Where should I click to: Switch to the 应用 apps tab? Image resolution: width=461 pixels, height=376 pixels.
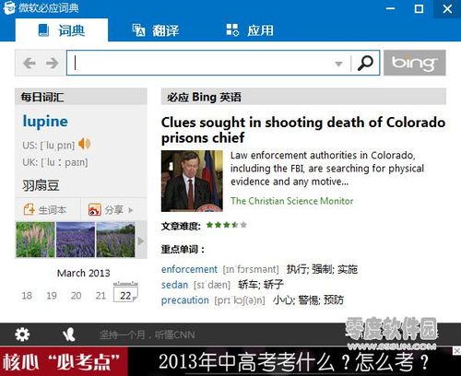click(250, 30)
